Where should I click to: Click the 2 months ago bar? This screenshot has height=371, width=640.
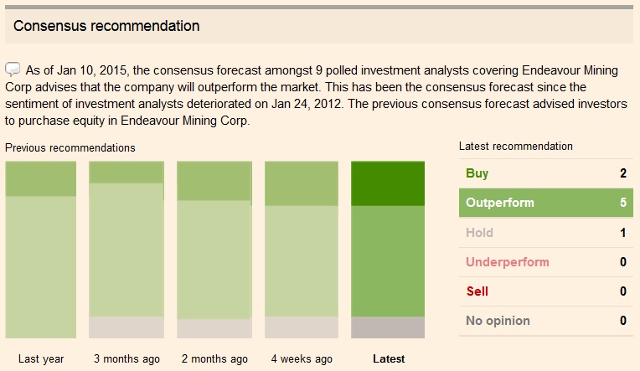pyautogui.click(x=214, y=250)
